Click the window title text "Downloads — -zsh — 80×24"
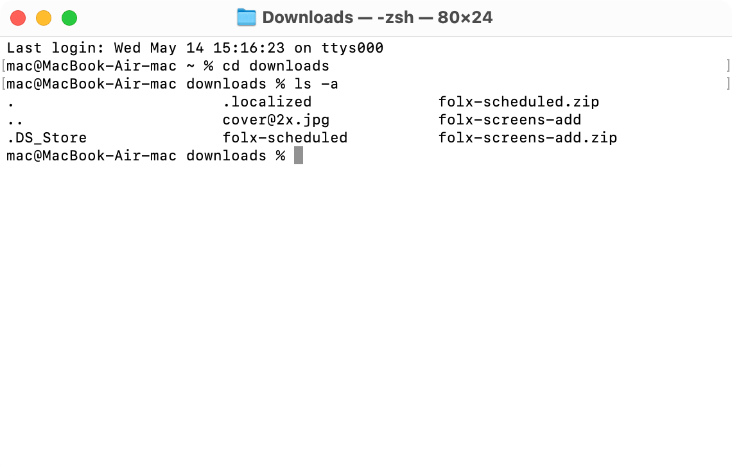 [x=377, y=17]
